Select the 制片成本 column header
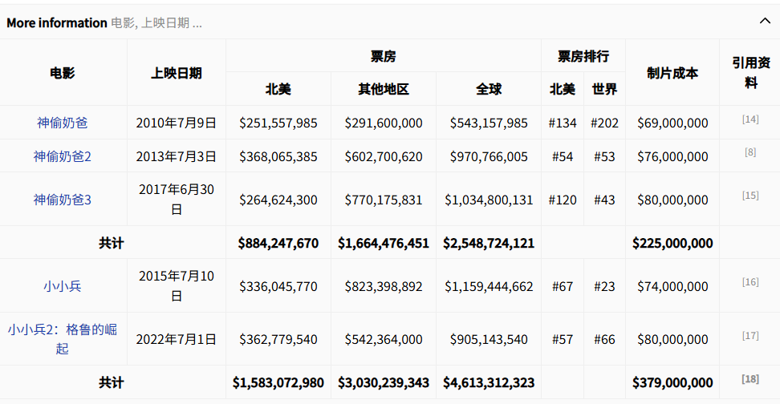The image size is (780, 404). tap(672, 73)
